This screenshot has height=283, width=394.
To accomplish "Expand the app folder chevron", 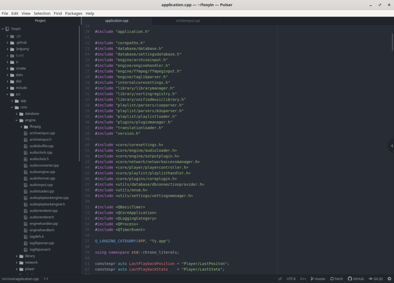I will tap(12, 101).
